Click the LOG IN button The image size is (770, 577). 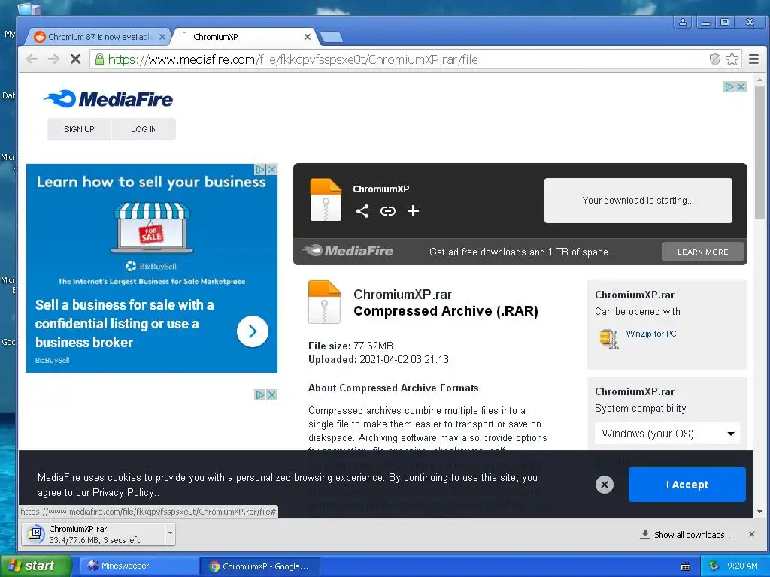(x=144, y=129)
